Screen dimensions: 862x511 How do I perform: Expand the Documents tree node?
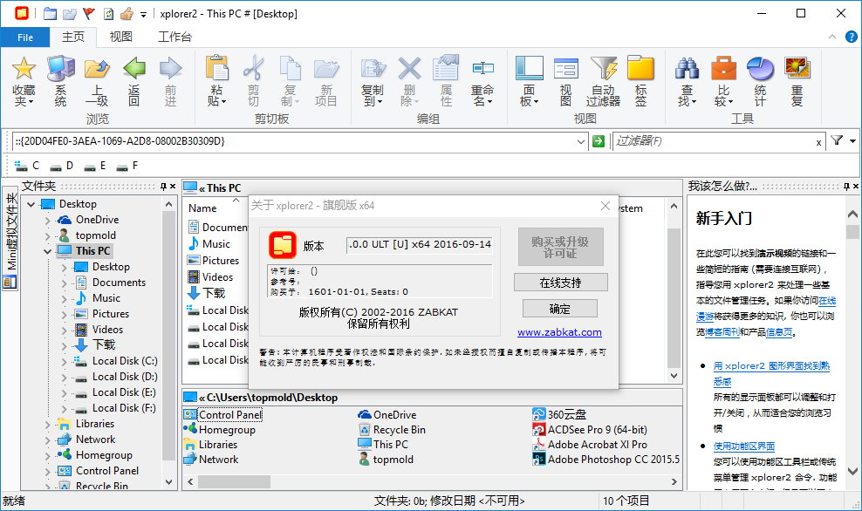[64, 283]
